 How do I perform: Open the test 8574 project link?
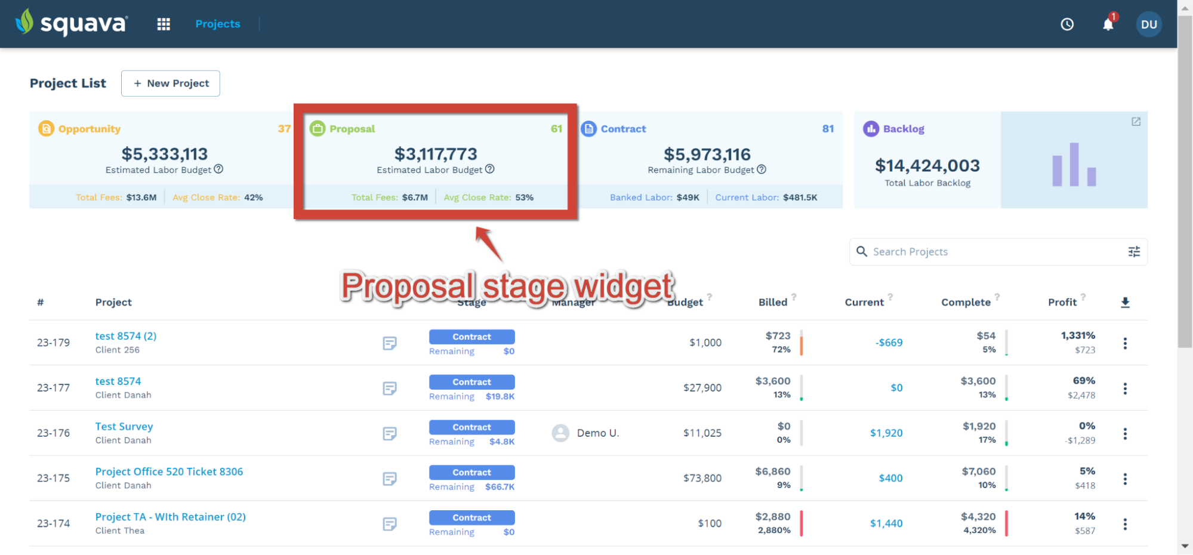pyautogui.click(x=118, y=381)
